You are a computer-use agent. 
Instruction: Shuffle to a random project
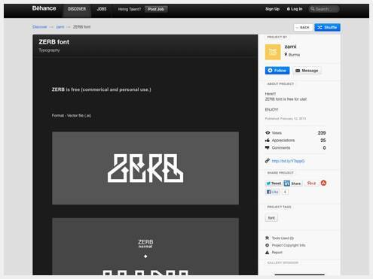pos(327,27)
